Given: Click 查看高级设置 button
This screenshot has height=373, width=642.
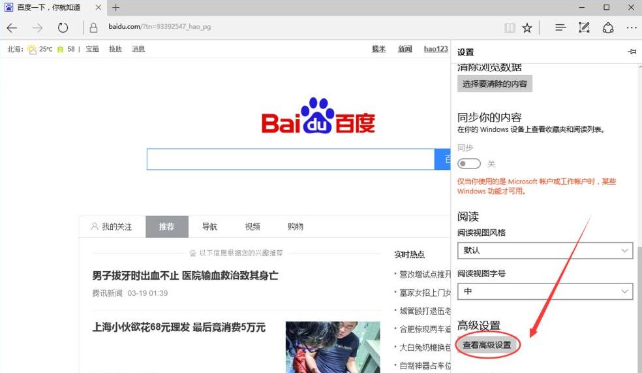Looking at the screenshot, I should click(x=487, y=345).
